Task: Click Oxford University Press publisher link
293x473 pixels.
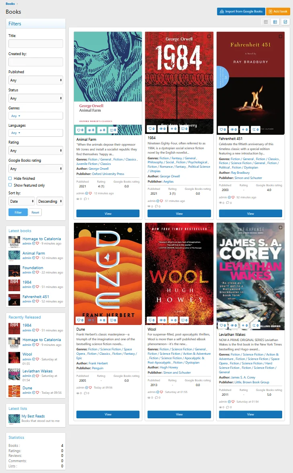Action: (108, 174)
